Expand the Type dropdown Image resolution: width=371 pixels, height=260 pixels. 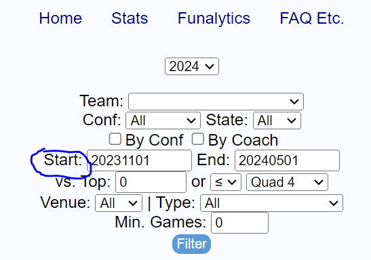pos(271,203)
